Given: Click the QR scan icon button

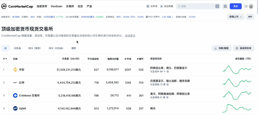Looking at the screenshot, I should [225, 6].
